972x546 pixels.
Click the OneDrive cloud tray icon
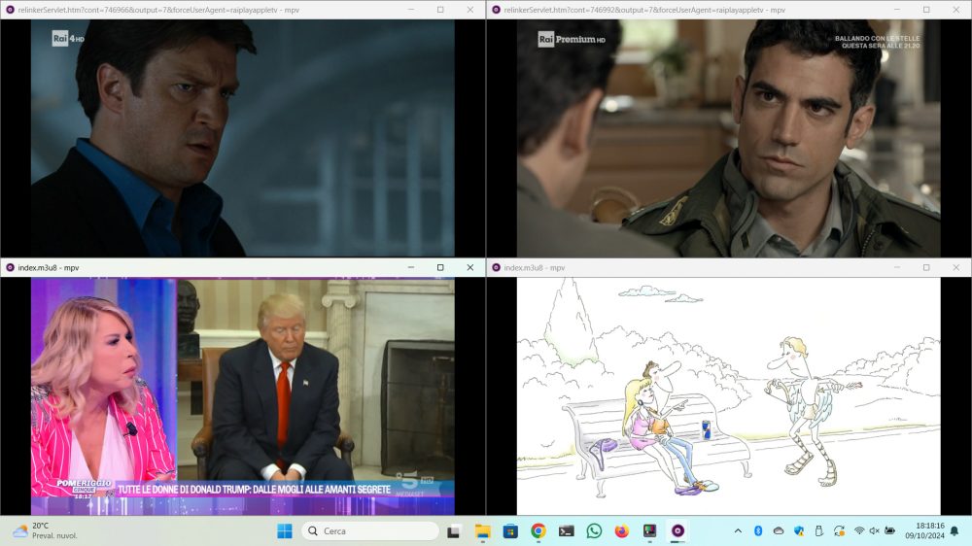click(x=779, y=531)
